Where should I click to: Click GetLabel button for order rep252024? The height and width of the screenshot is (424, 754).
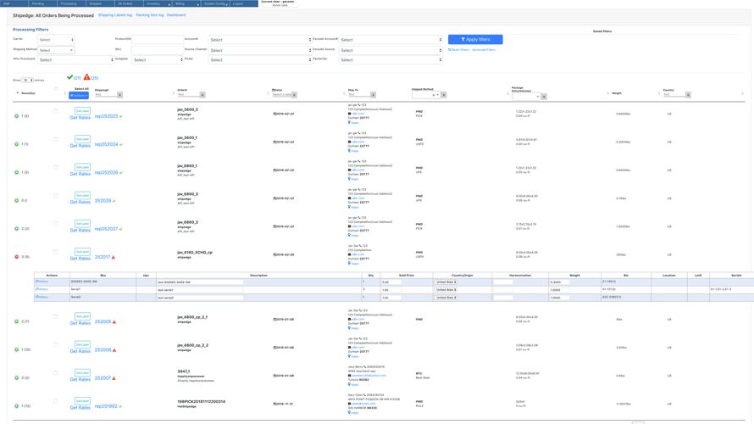[82, 139]
